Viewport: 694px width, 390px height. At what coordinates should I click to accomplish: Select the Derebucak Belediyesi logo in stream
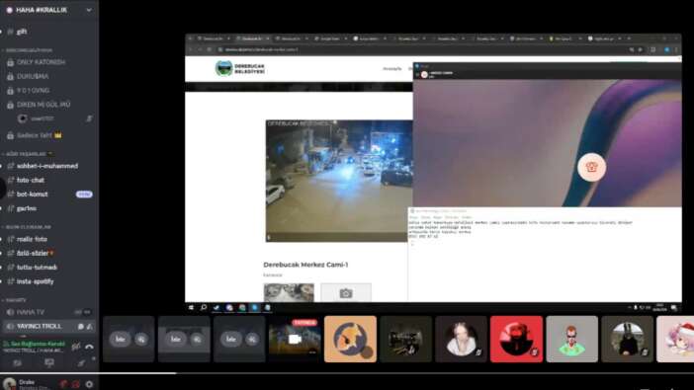click(x=240, y=69)
